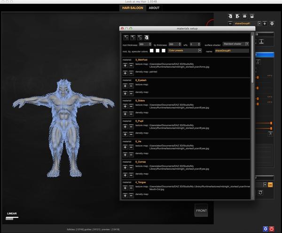Add texture map for 5_Sclera material
This screenshot has height=233, width=282.
coord(125,106)
